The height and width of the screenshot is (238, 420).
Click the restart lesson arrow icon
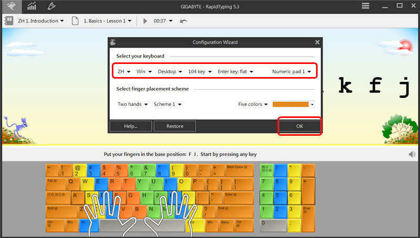click(183, 21)
